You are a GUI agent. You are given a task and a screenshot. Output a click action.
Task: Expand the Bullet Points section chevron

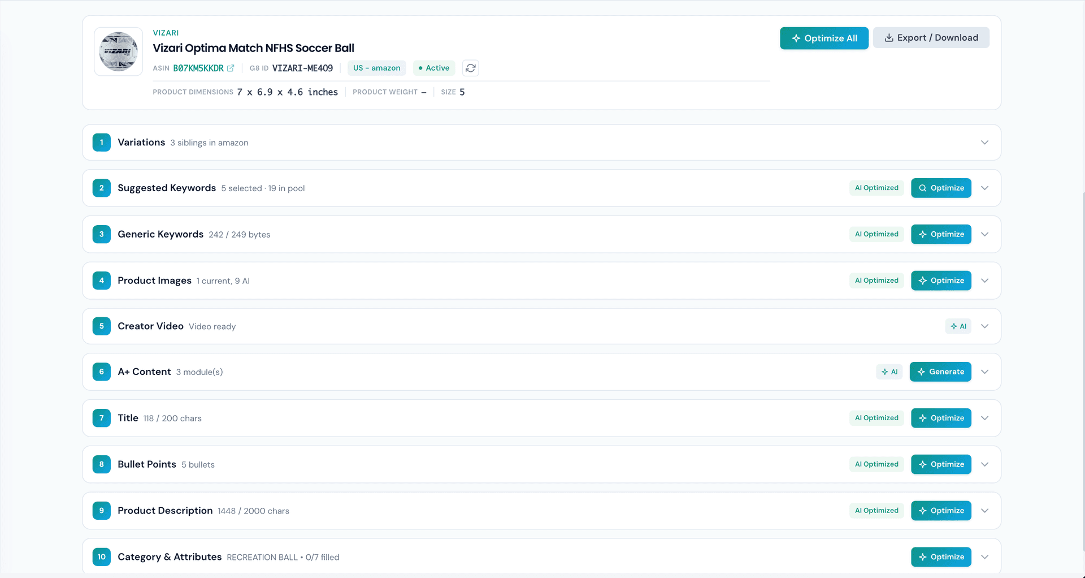[984, 464]
